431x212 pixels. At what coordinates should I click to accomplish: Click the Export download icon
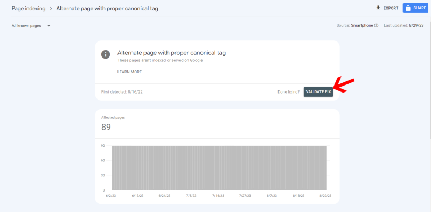378,8
